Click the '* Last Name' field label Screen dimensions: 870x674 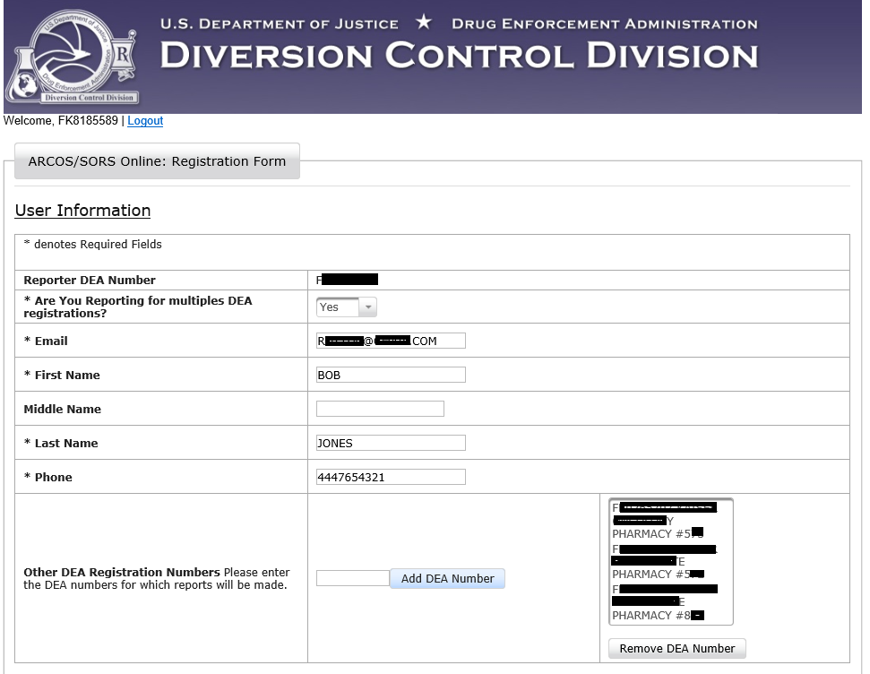[x=61, y=443]
